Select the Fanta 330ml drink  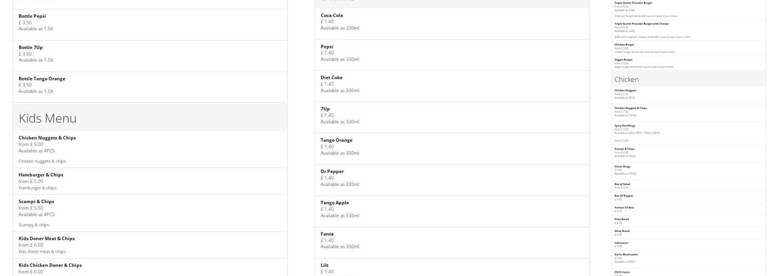click(327, 234)
